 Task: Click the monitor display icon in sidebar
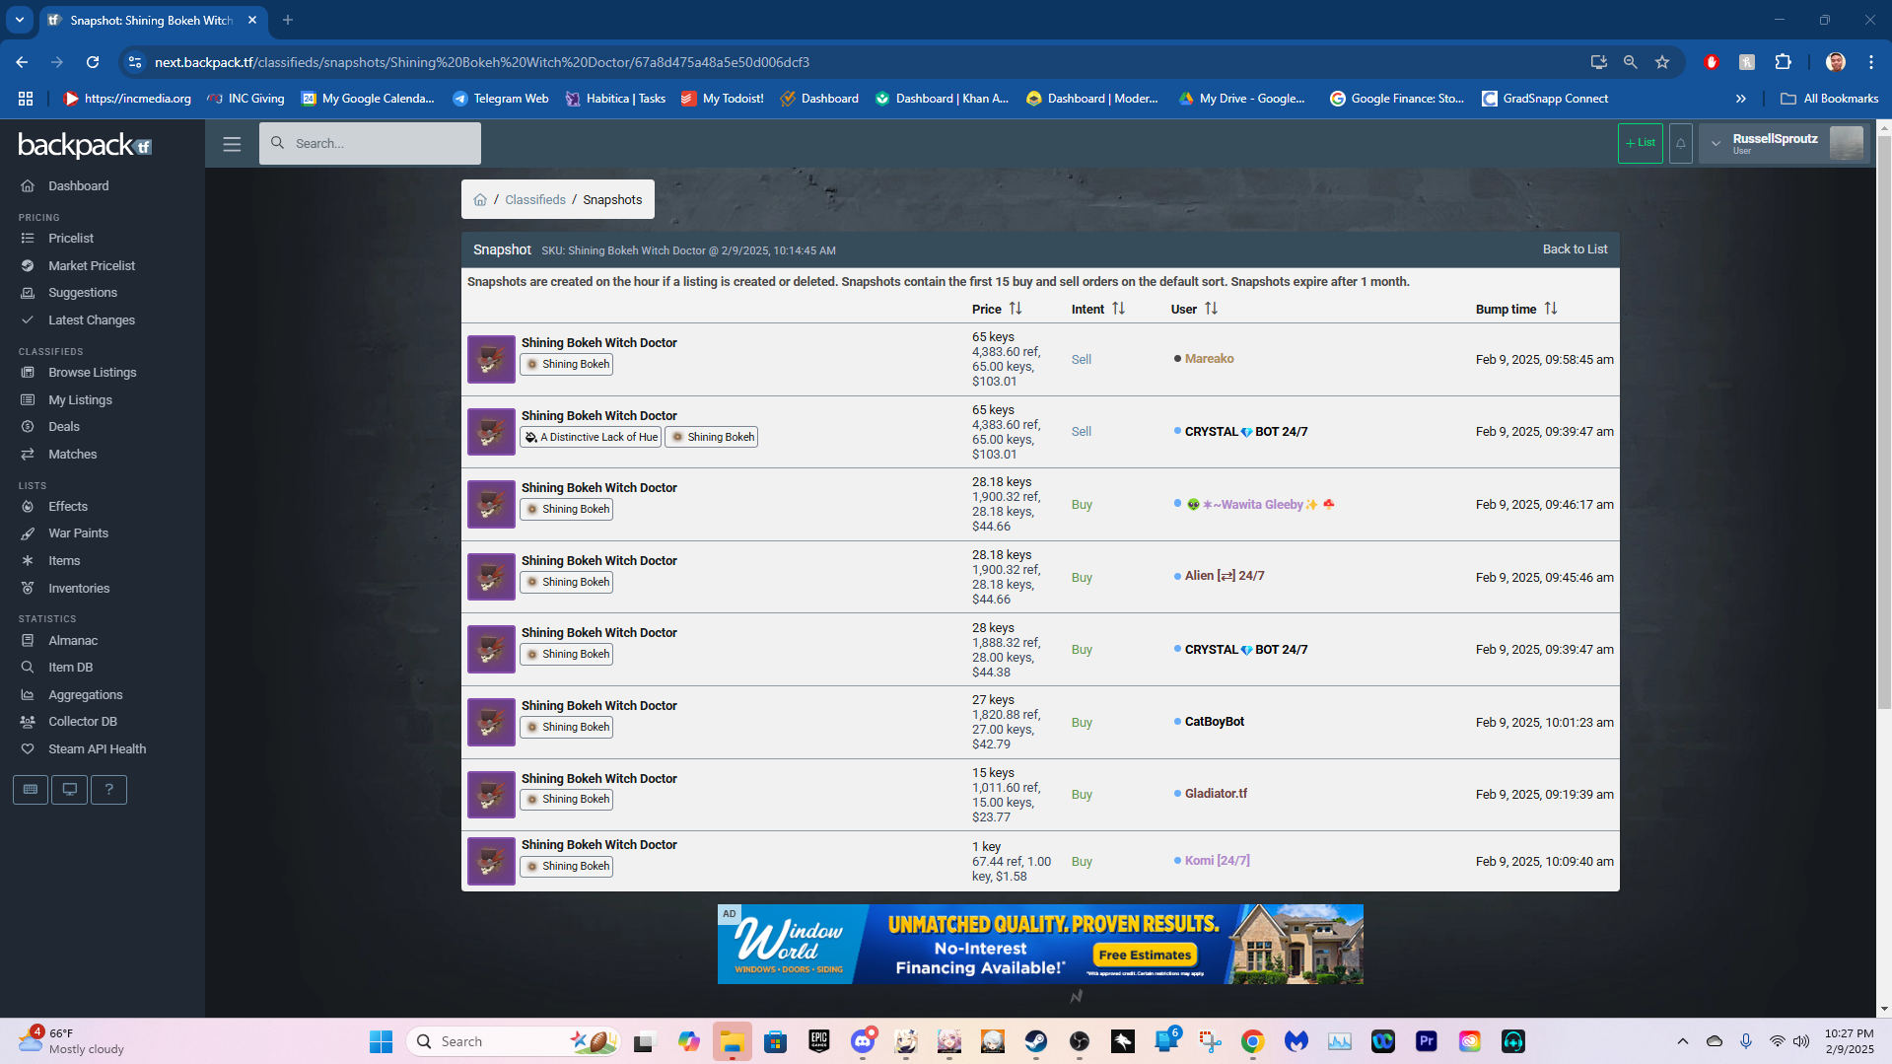(69, 789)
